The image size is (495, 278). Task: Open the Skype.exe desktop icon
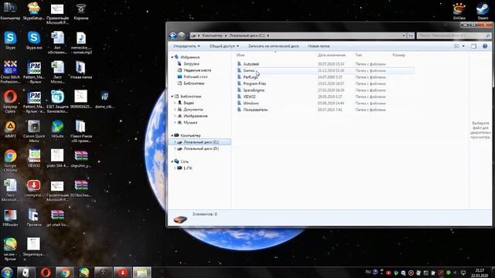click(34, 40)
